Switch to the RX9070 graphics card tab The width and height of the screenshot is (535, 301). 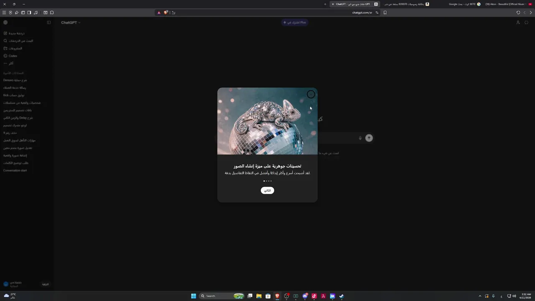[x=407, y=4]
